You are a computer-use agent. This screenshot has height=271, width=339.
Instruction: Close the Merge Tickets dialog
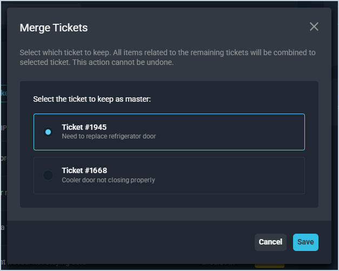pyautogui.click(x=314, y=27)
